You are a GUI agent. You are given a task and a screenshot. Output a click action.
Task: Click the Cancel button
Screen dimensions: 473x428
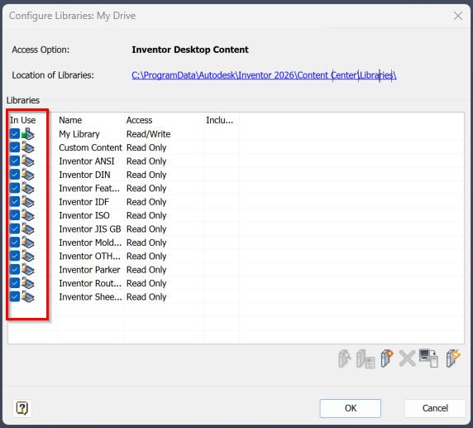click(x=435, y=408)
